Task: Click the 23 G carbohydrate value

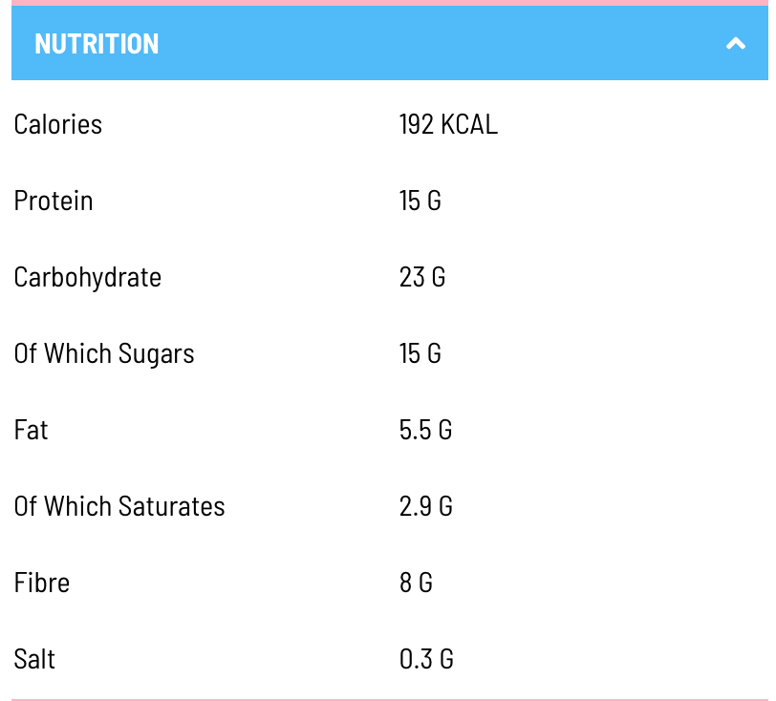Action: tap(422, 277)
